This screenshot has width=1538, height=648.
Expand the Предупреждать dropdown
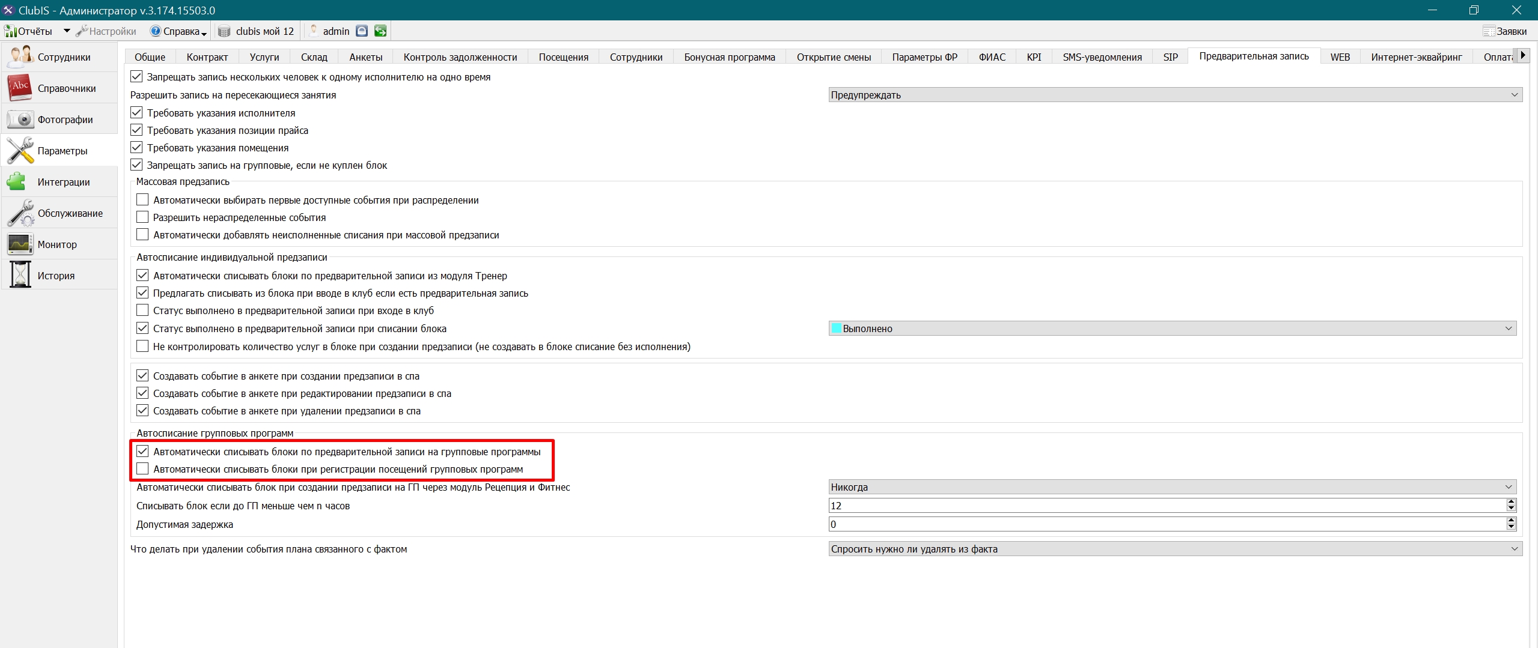1175,95
